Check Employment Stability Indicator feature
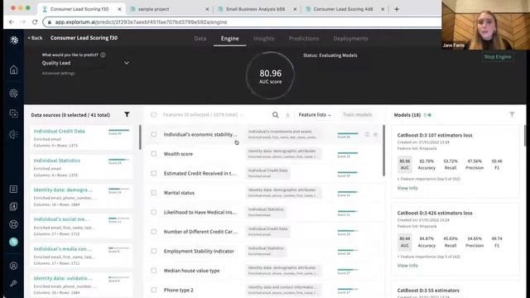 154,251
